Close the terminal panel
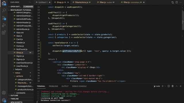The height and width of the screenshot is (103, 184). click(x=181, y=86)
